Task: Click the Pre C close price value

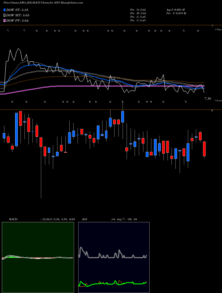Action: [138, 20]
